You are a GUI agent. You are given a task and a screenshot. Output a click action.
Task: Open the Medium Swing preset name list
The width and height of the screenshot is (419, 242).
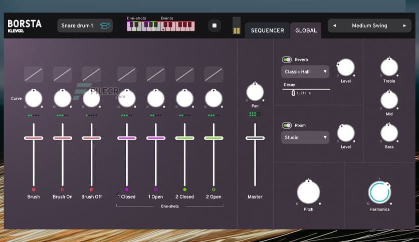(369, 25)
